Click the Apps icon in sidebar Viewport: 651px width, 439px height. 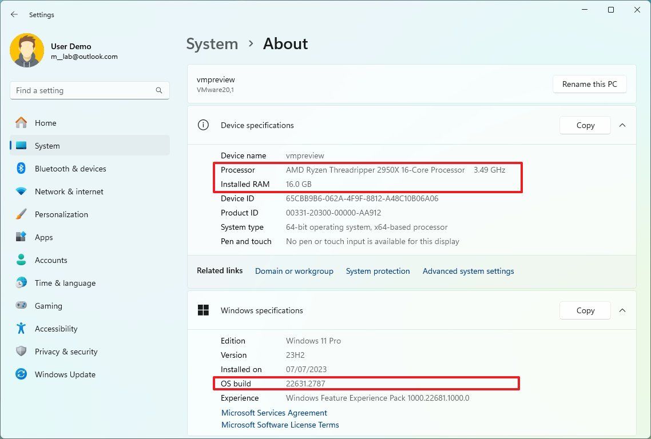pyautogui.click(x=21, y=237)
